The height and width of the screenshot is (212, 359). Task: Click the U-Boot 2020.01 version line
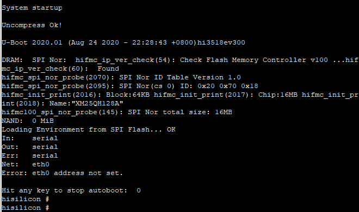[123, 42]
